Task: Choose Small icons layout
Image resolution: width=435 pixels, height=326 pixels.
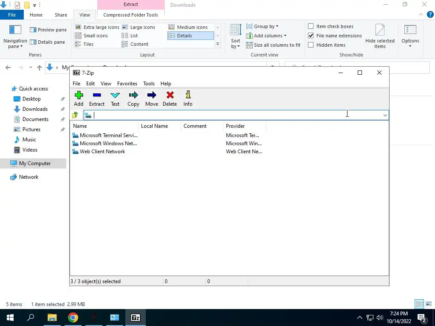Action: pyautogui.click(x=92, y=36)
